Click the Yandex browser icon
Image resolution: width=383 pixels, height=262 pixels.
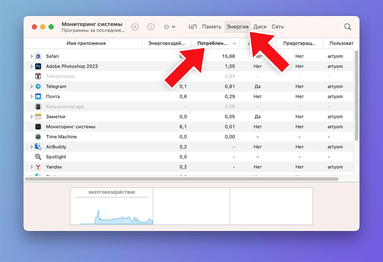pyautogui.click(x=38, y=167)
